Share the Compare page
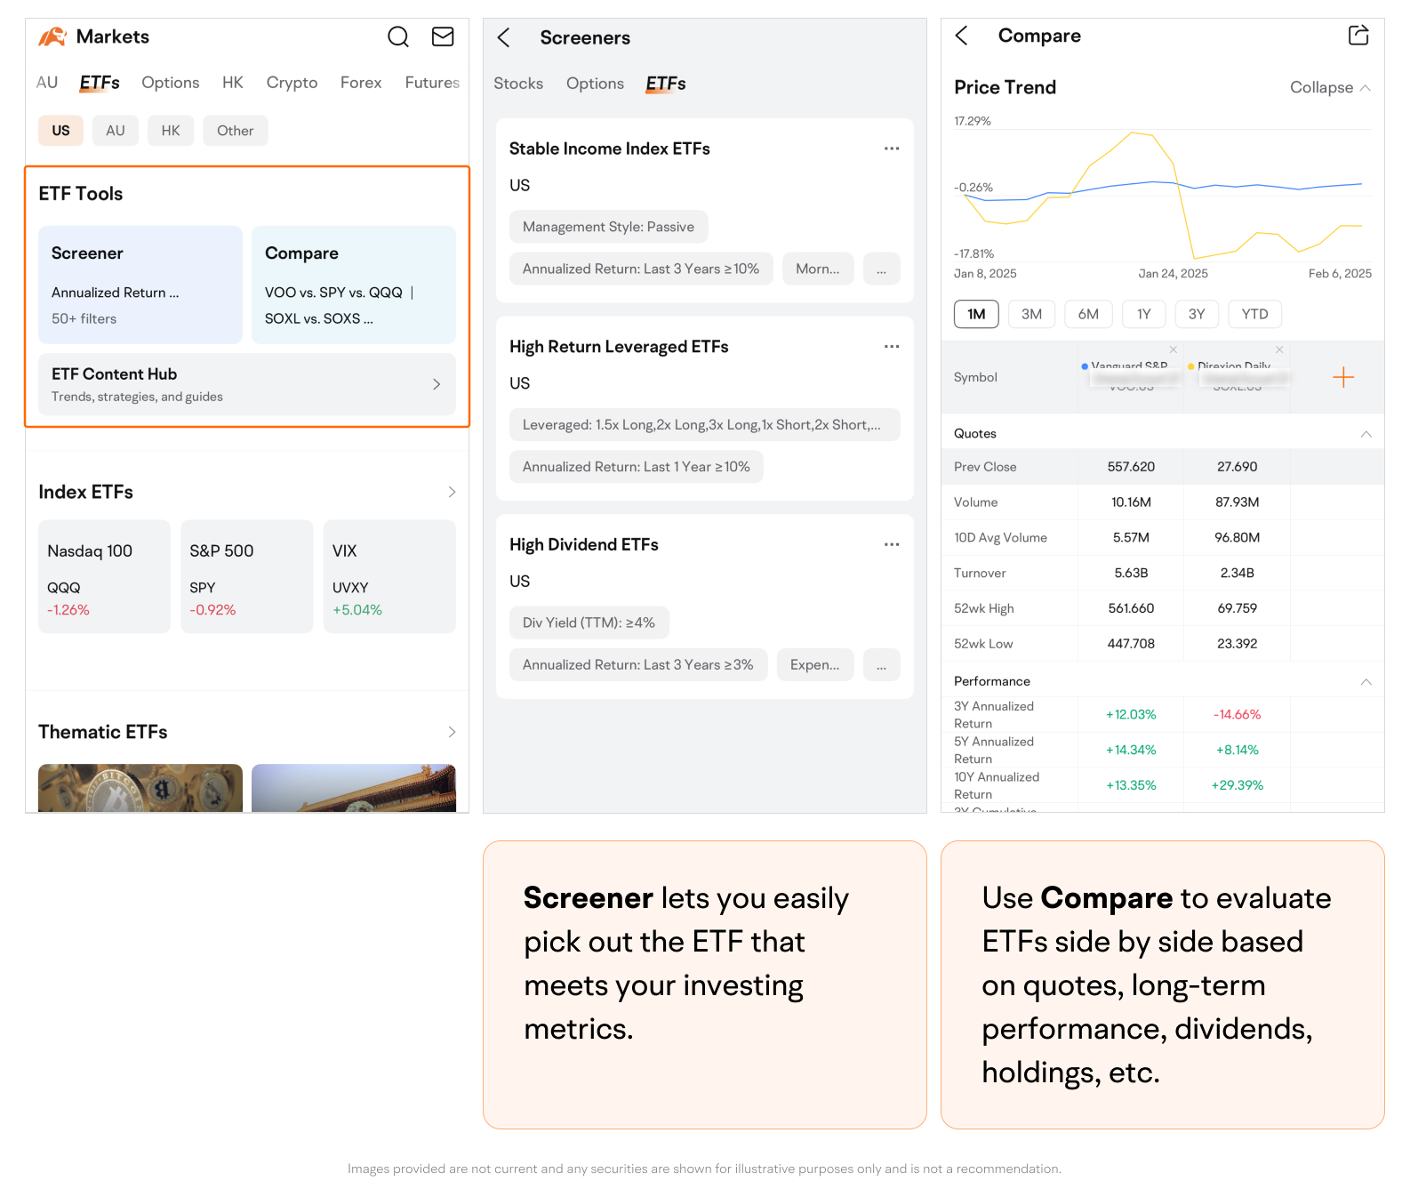 click(x=1358, y=36)
